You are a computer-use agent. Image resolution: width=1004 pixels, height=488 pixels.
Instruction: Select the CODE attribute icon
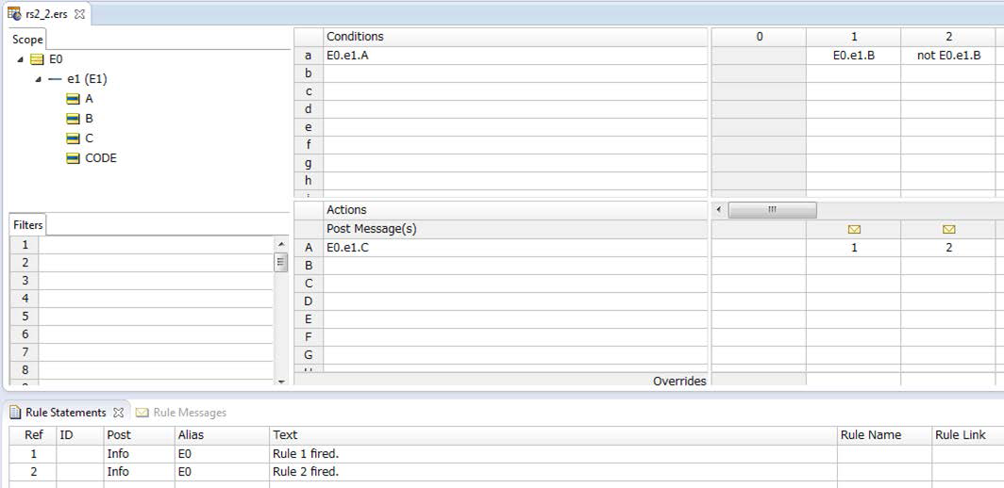(73, 158)
